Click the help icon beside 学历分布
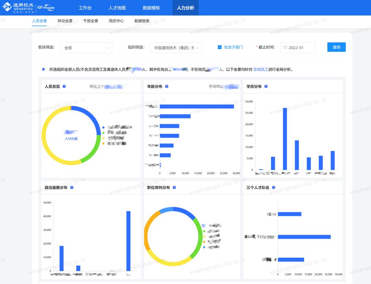 pos(266,86)
